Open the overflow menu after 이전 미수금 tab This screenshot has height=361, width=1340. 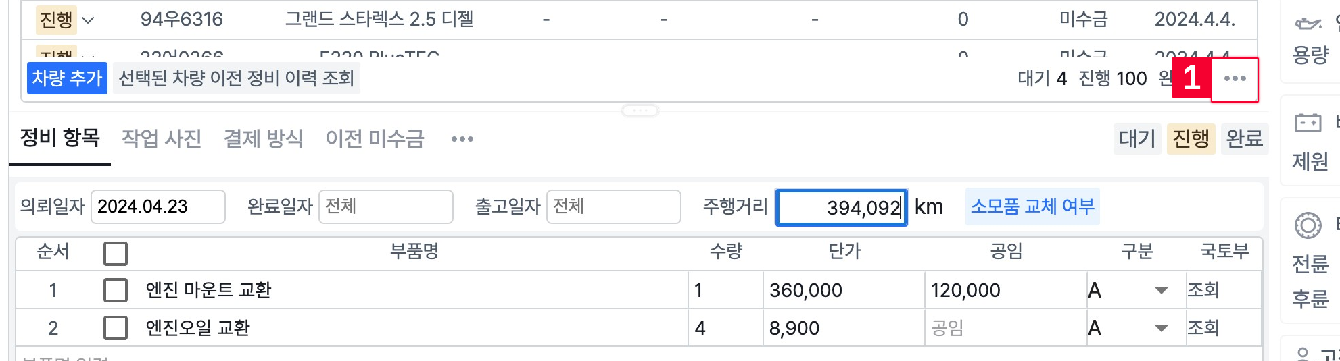coord(462,140)
